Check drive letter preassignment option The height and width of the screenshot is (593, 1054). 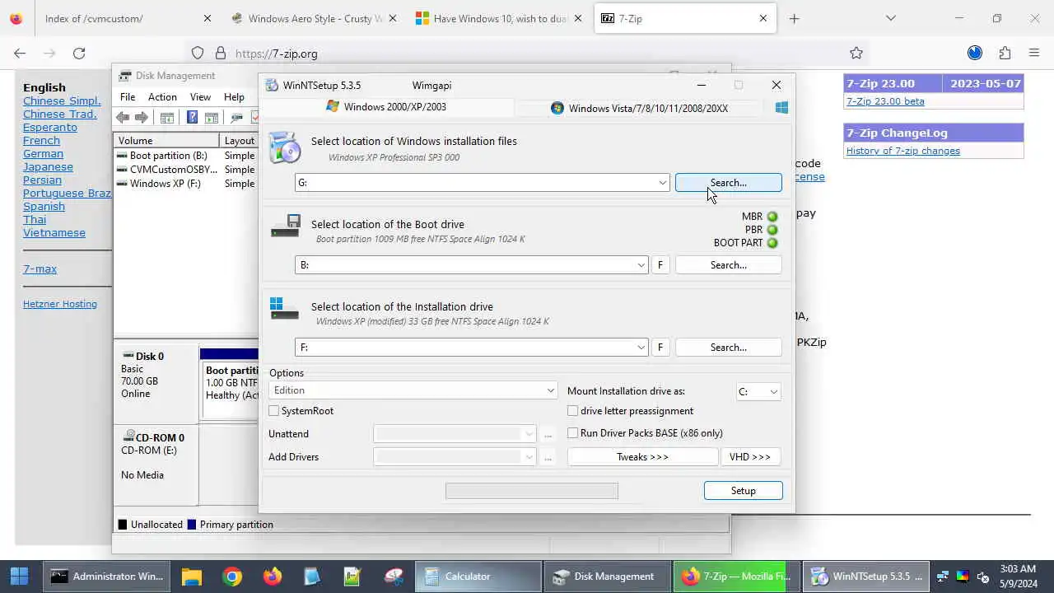click(x=573, y=411)
